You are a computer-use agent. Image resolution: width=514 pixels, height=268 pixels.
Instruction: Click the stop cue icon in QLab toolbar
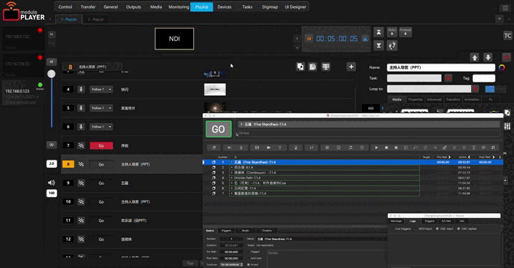click(386, 148)
